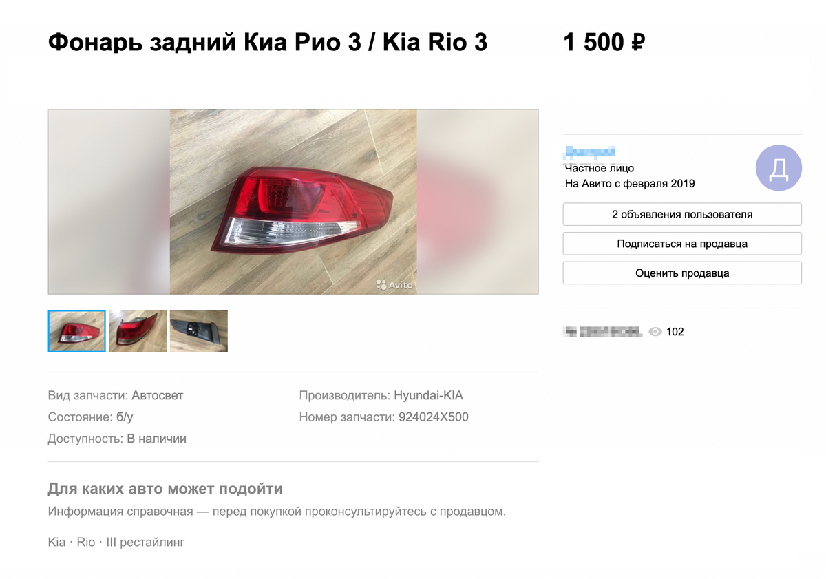This screenshot has width=826, height=579.
Task: Click the Avito watermark logo on photo
Action: 394,284
